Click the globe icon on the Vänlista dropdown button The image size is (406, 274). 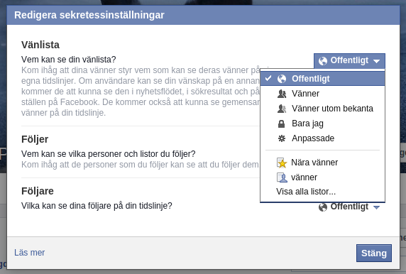[x=323, y=61]
